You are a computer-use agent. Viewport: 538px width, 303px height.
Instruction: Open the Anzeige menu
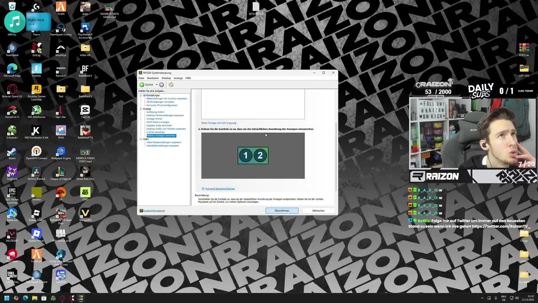[x=178, y=78]
